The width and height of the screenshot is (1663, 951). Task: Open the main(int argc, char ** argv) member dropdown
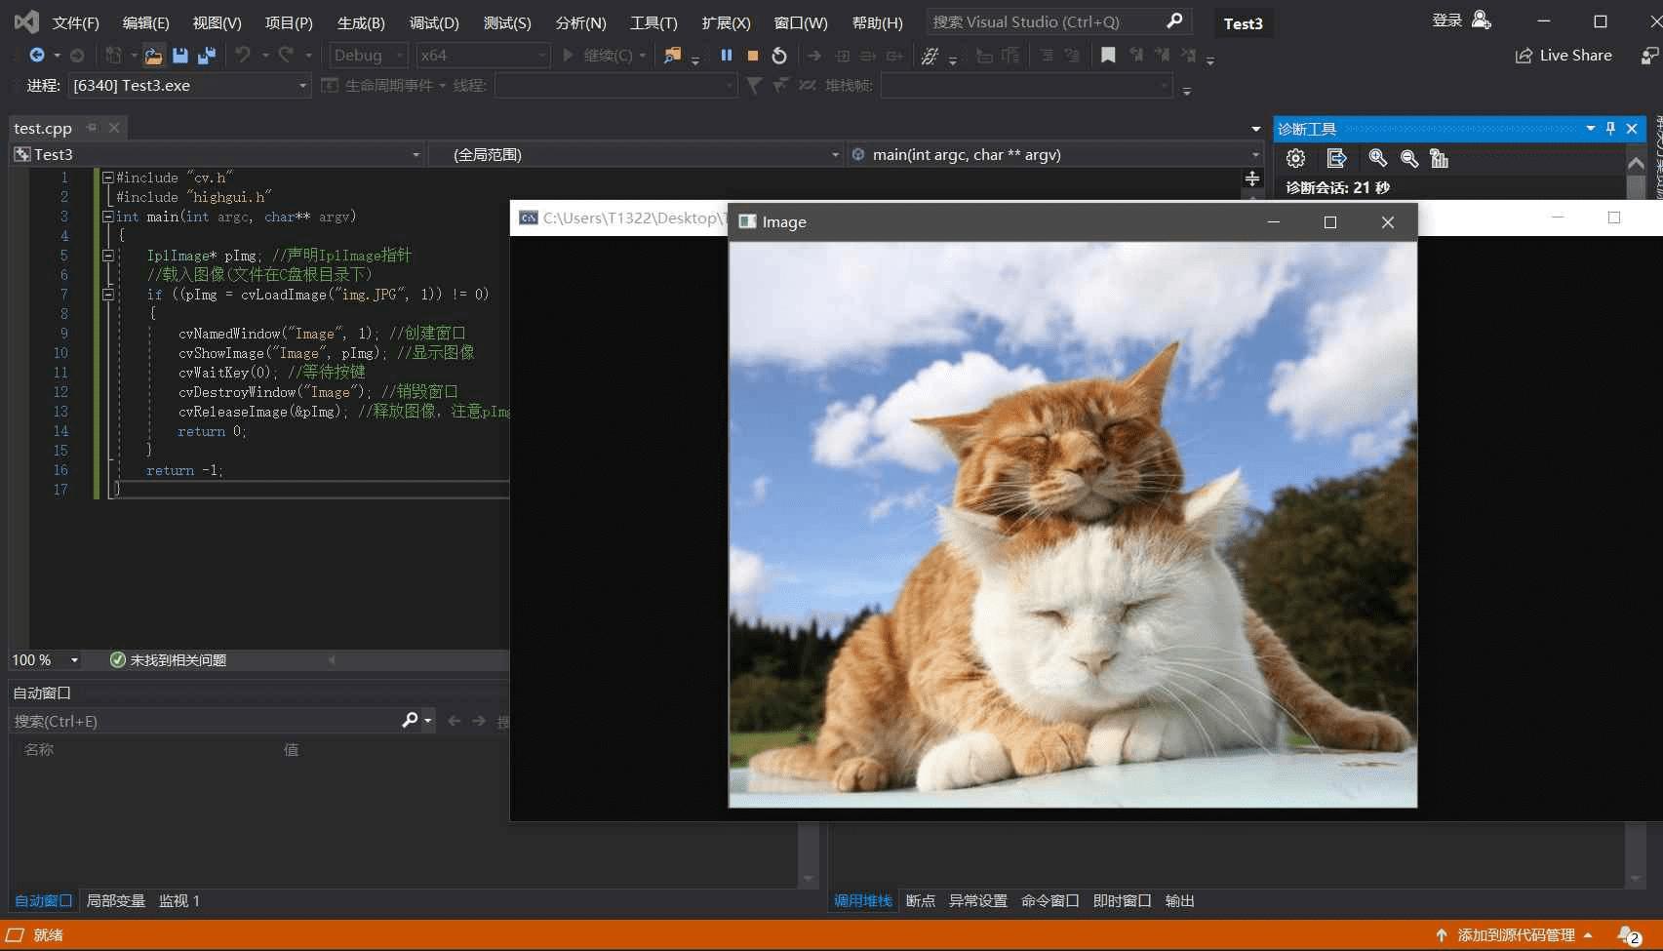[x=1055, y=155]
